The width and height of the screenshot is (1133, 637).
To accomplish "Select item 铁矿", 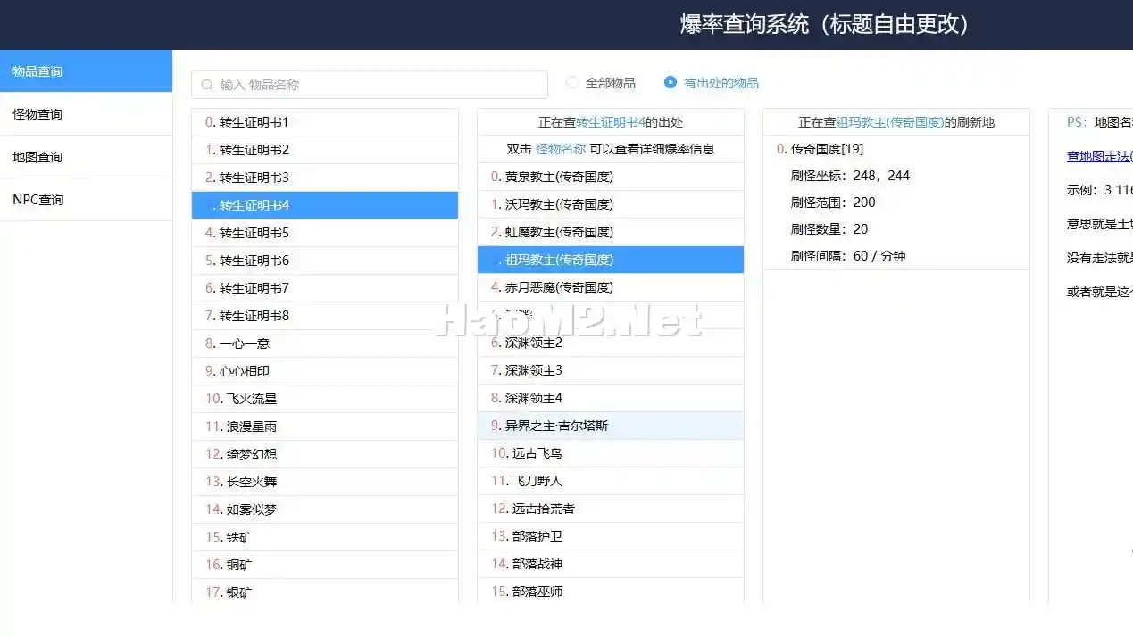I will [x=325, y=537].
